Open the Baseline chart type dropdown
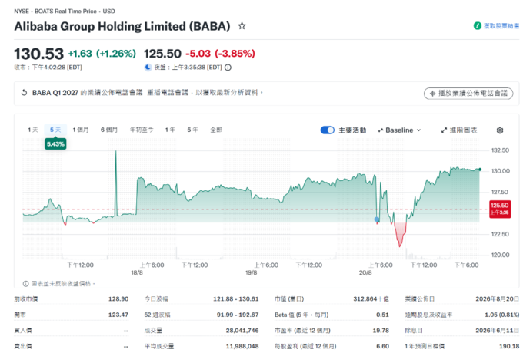The image size is (523, 356). (399, 130)
